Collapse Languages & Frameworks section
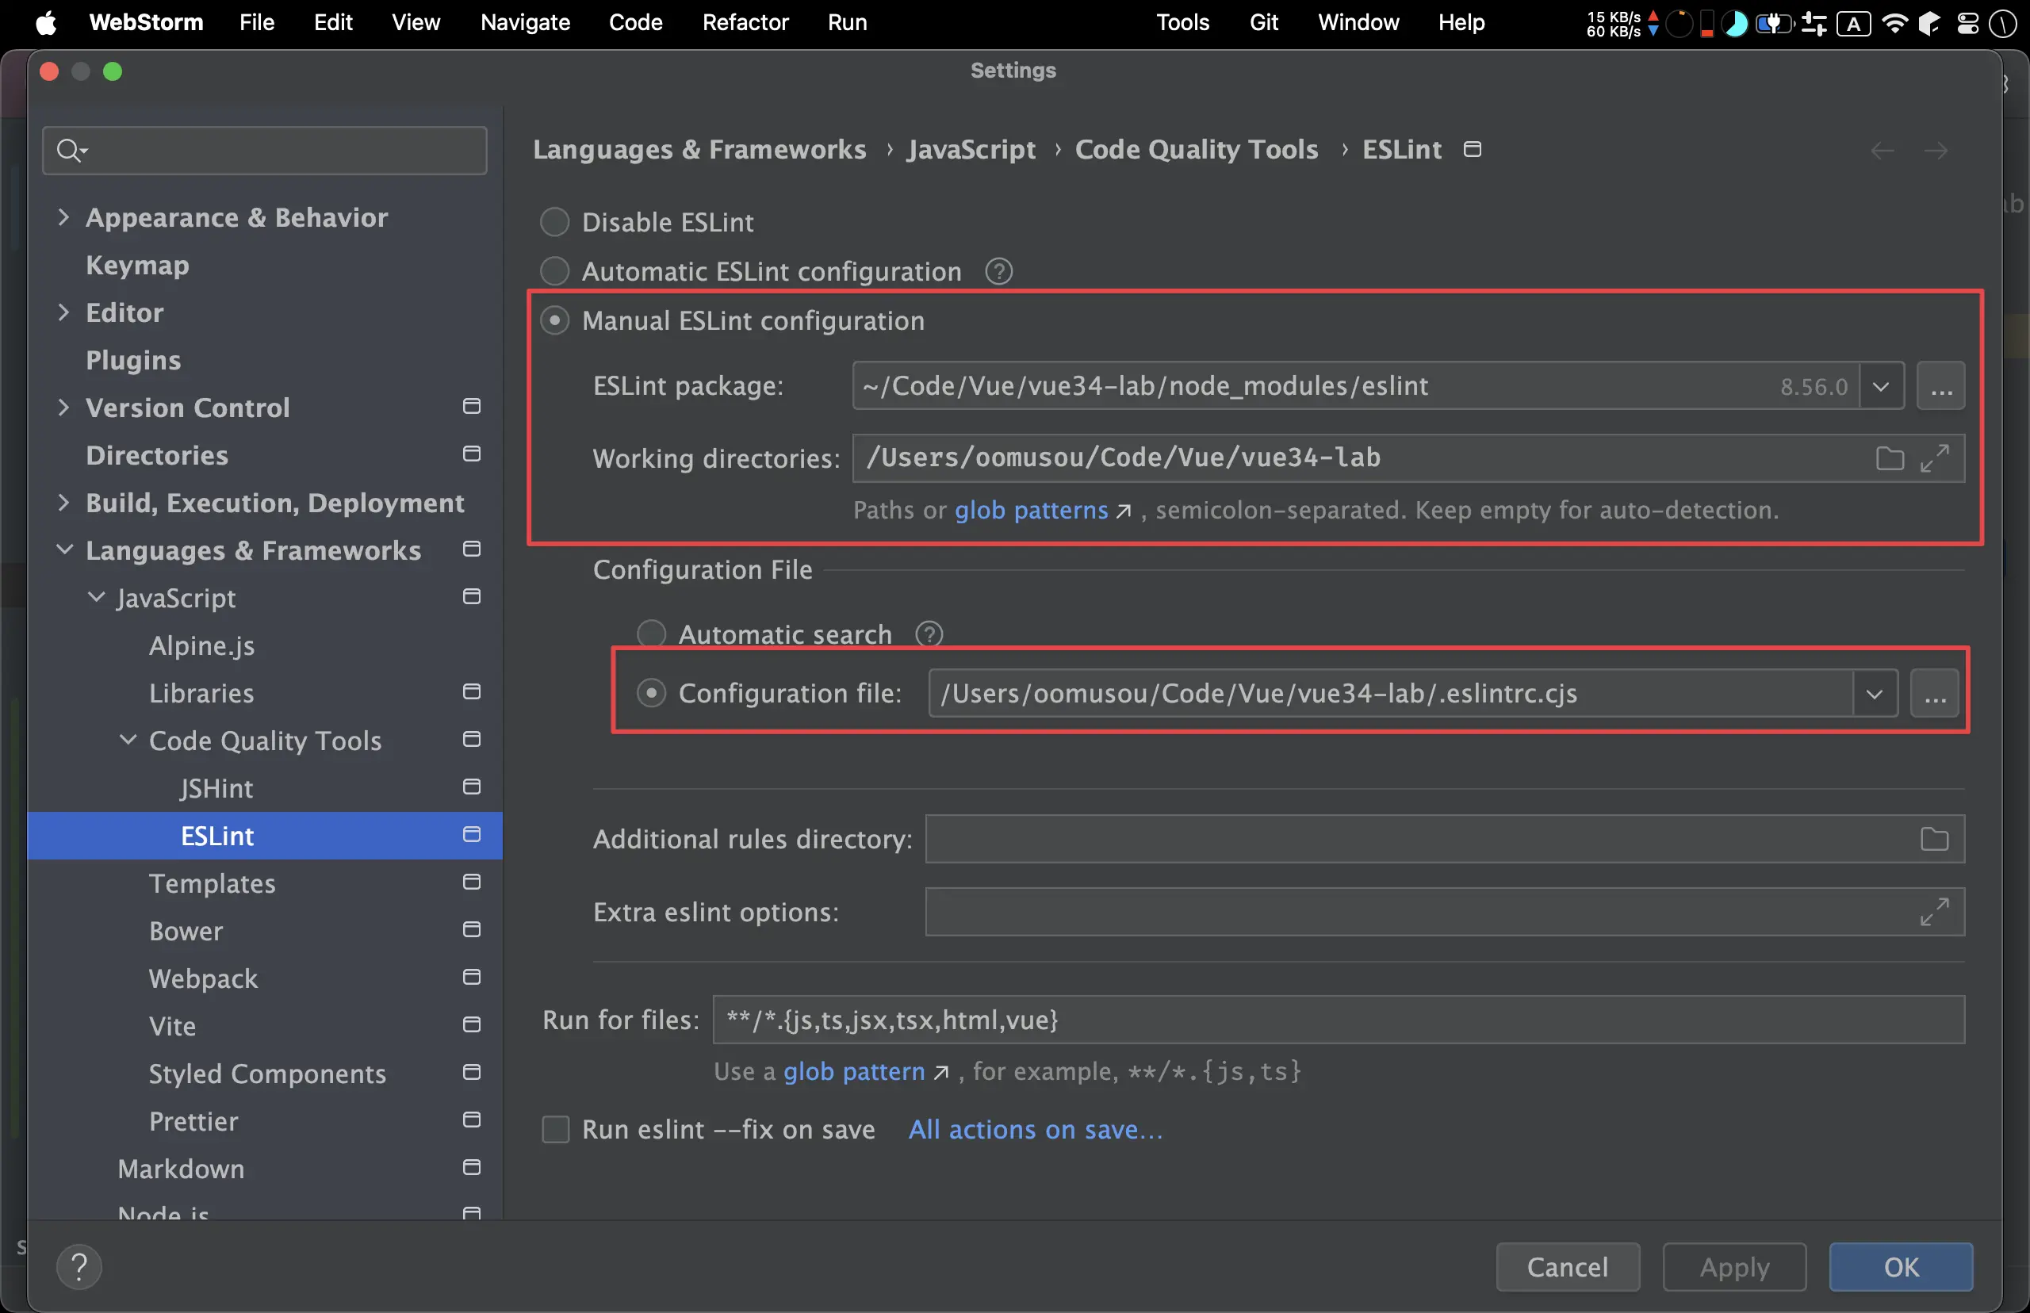 coord(64,550)
